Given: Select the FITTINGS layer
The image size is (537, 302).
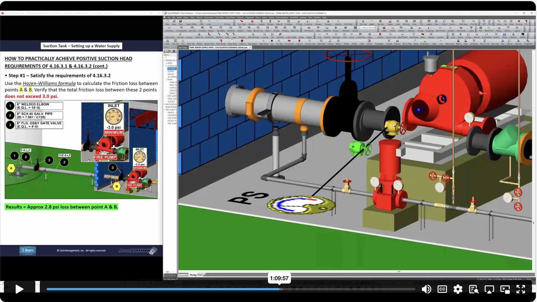Looking at the screenshot, I should click(172, 69).
